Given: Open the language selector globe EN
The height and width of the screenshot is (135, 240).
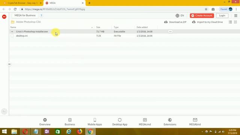Looking at the screenshot, I should tap(180, 16).
